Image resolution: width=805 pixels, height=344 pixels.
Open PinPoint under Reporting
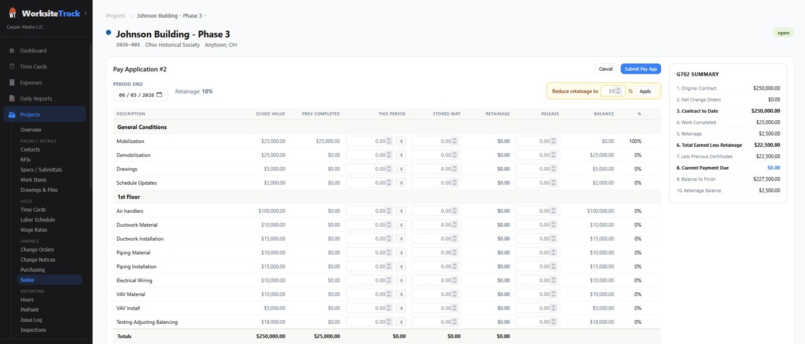30,310
